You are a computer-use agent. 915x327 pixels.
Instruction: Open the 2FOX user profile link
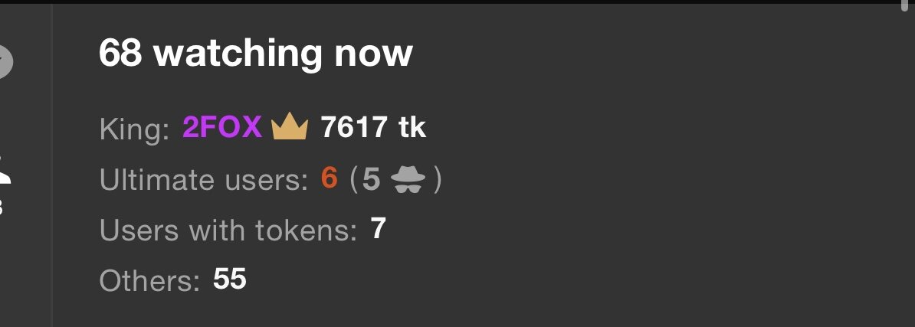point(222,127)
